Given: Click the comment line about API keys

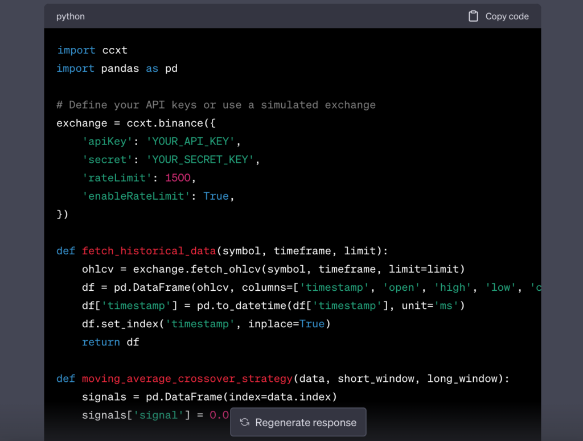Looking at the screenshot, I should [x=216, y=105].
